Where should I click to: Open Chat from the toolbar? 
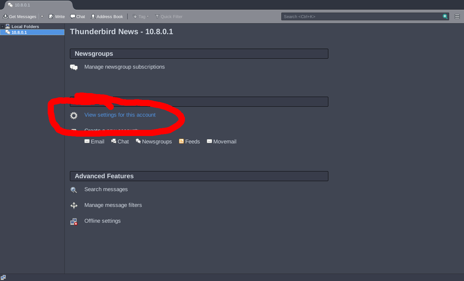click(78, 16)
